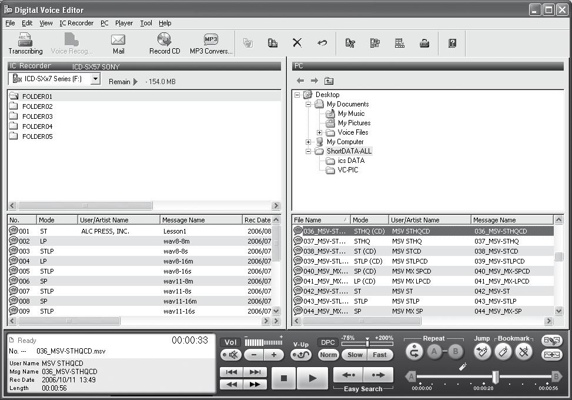Toggle mute on the volume

coord(231,355)
